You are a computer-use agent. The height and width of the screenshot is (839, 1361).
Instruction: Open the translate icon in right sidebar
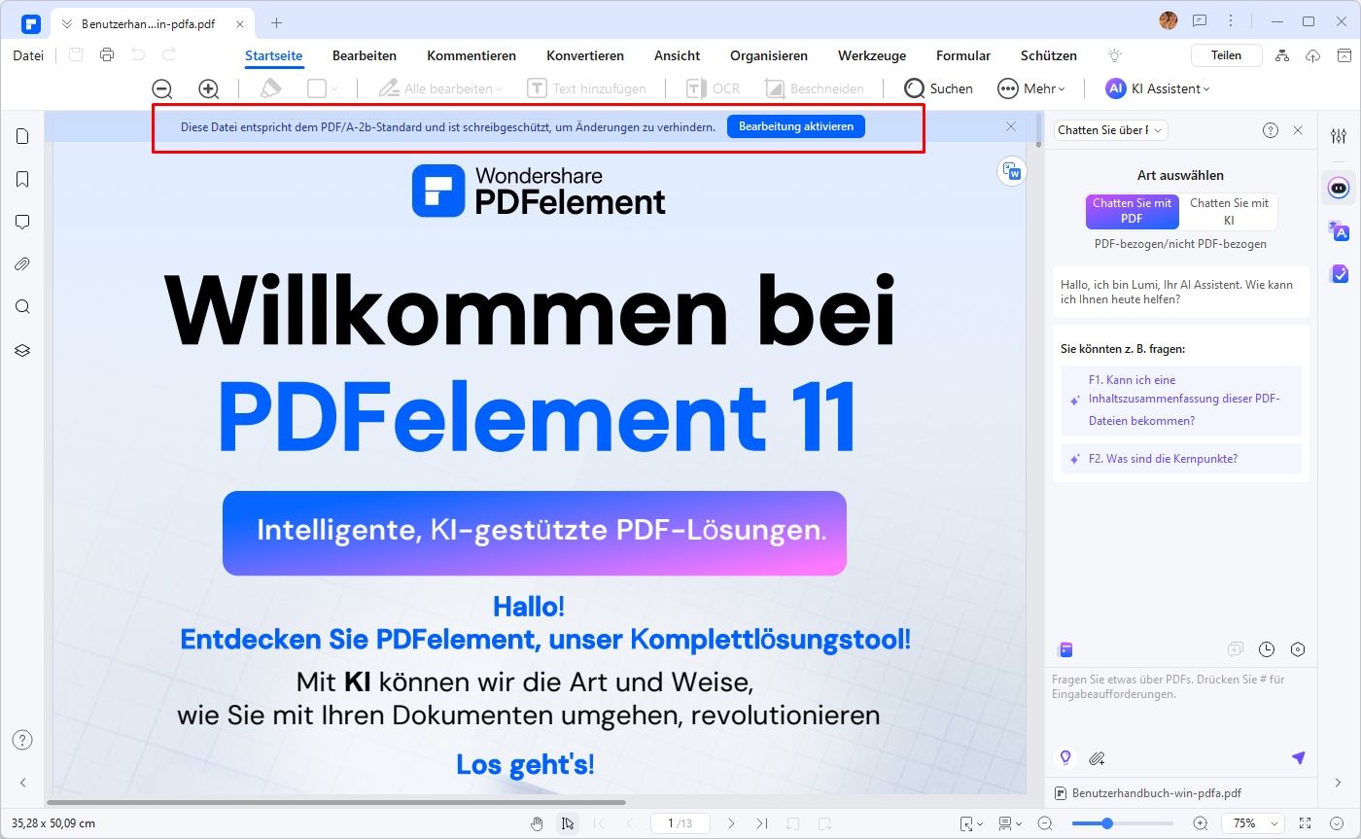tap(1339, 230)
